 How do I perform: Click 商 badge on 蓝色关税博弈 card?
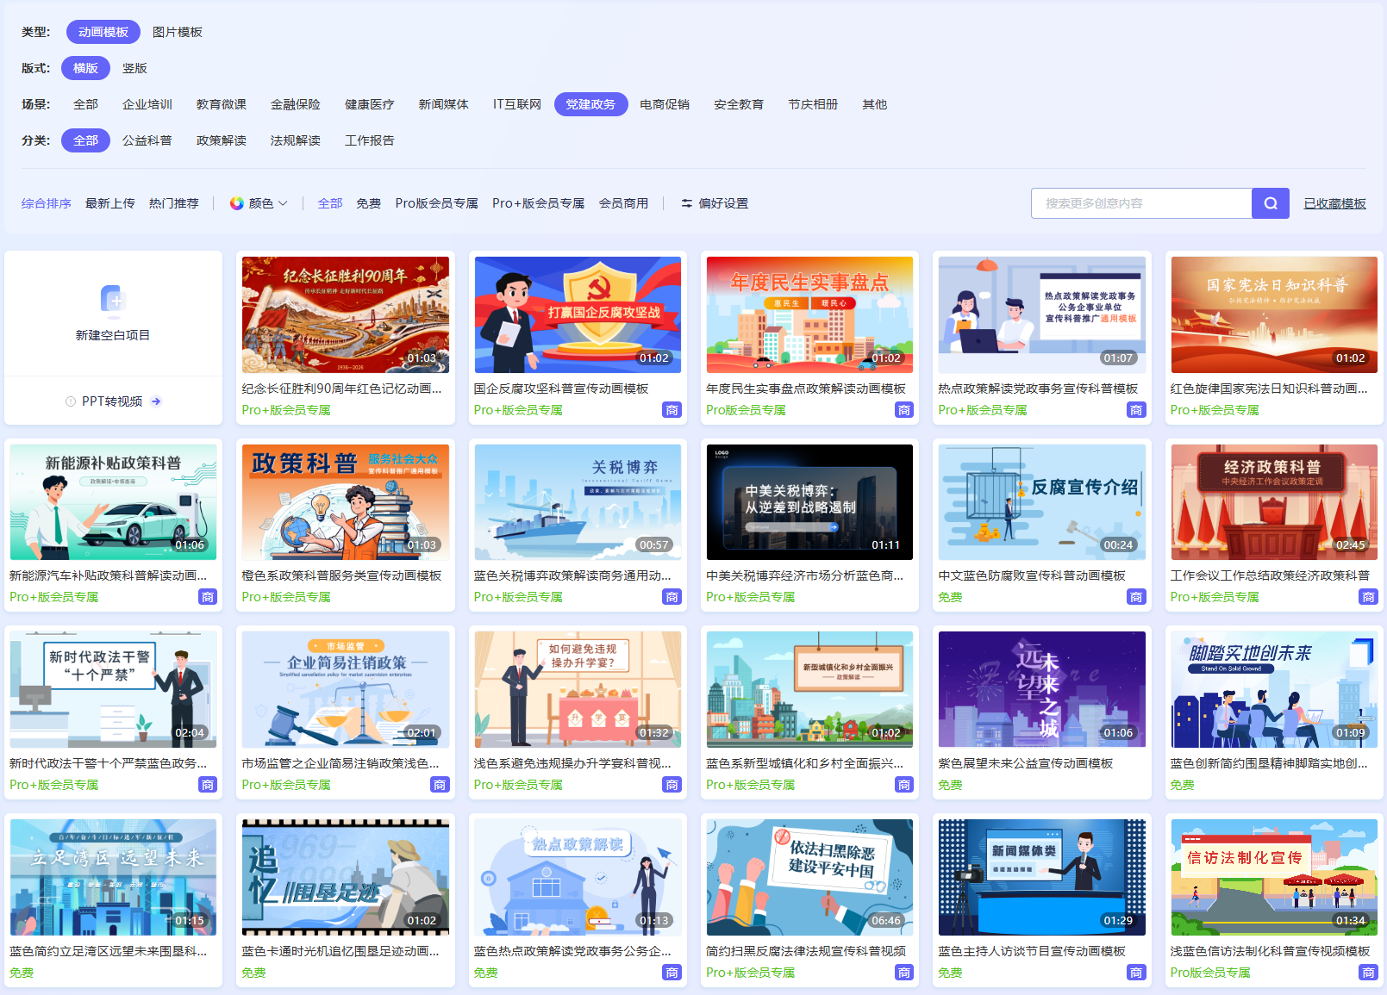point(672,597)
